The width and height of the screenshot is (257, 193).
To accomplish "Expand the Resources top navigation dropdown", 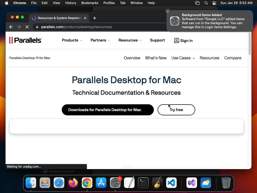I will [130, 40].
